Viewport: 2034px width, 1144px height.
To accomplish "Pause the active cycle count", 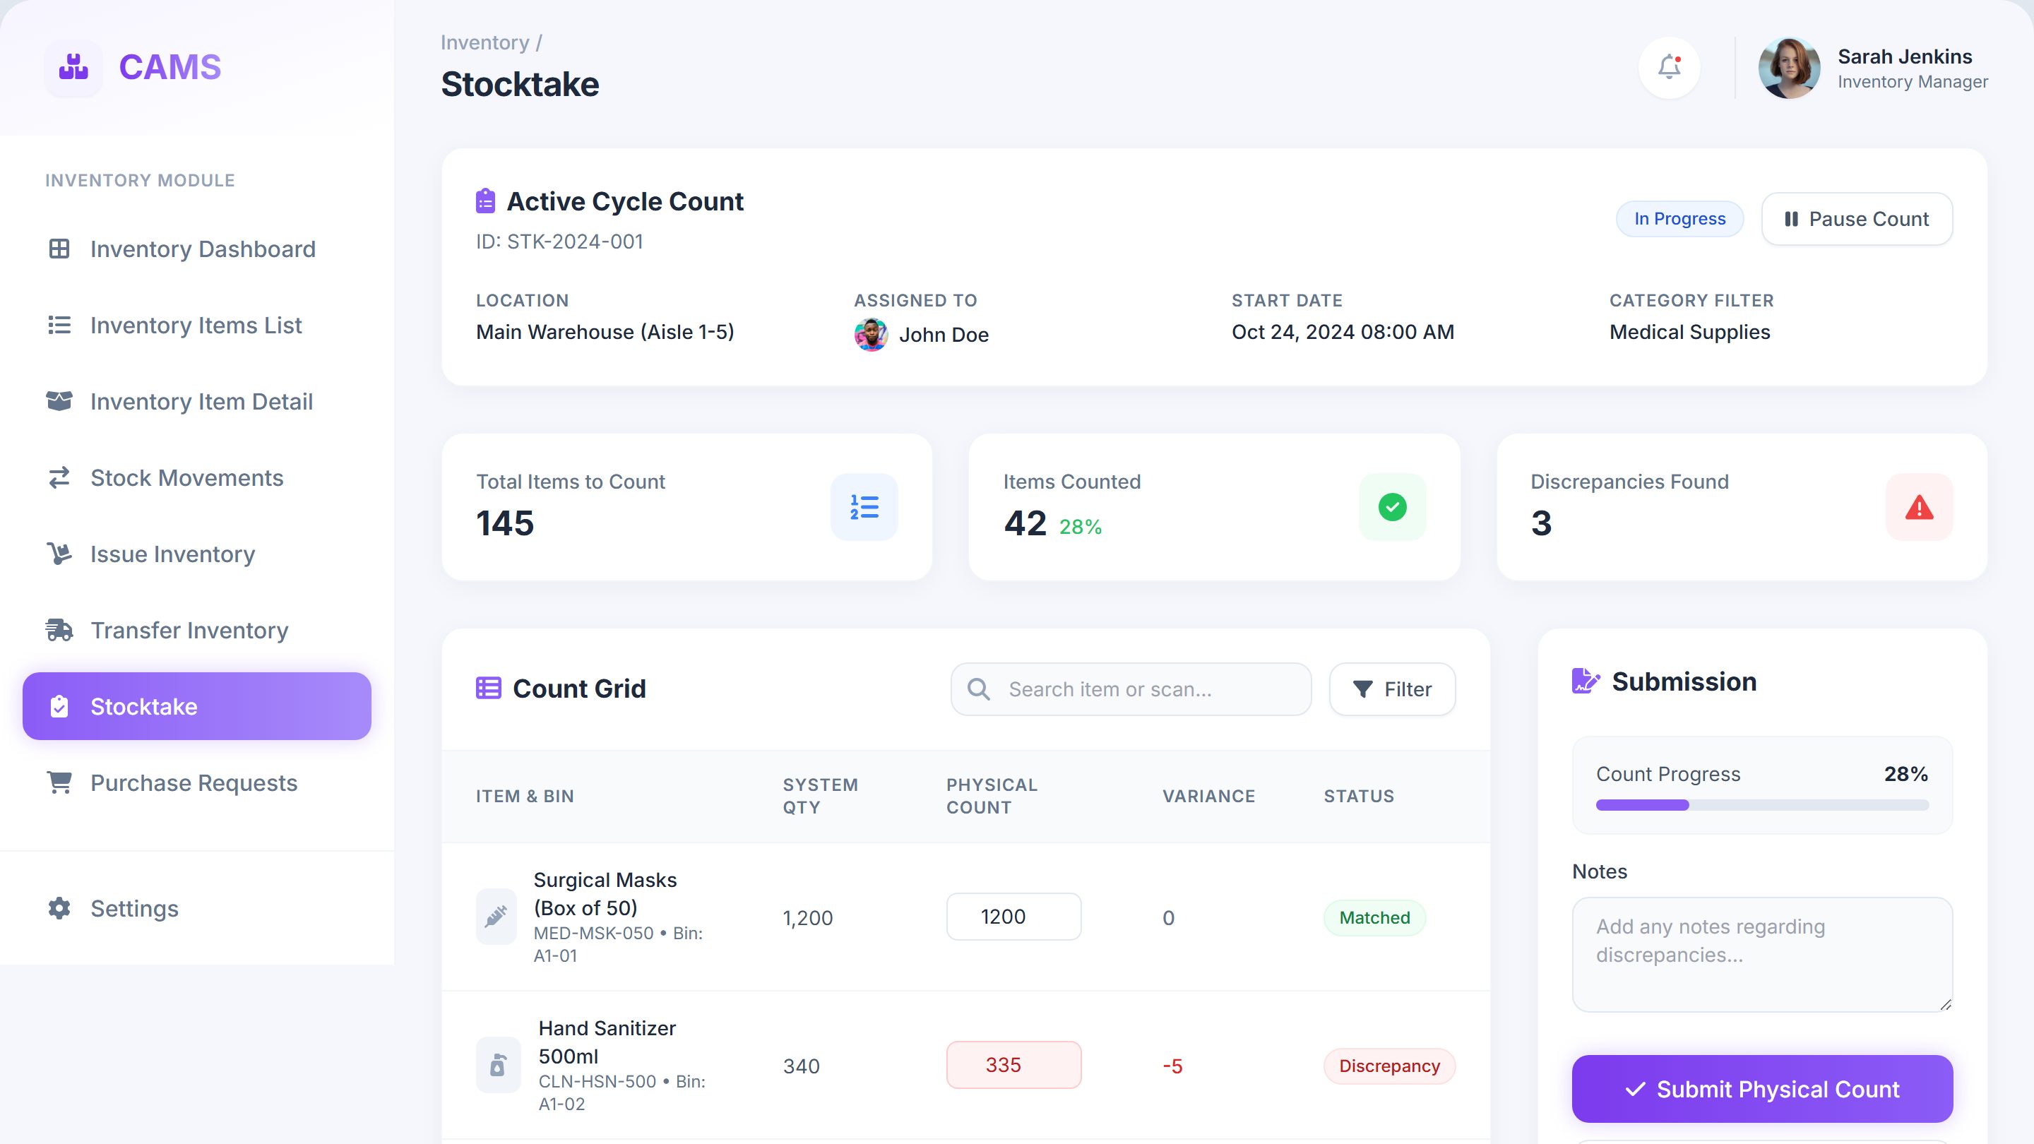I will (x=1857, y=219).
